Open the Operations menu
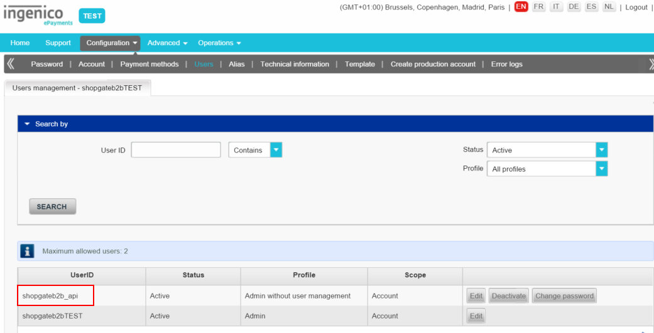 click(x=219, y=43)
